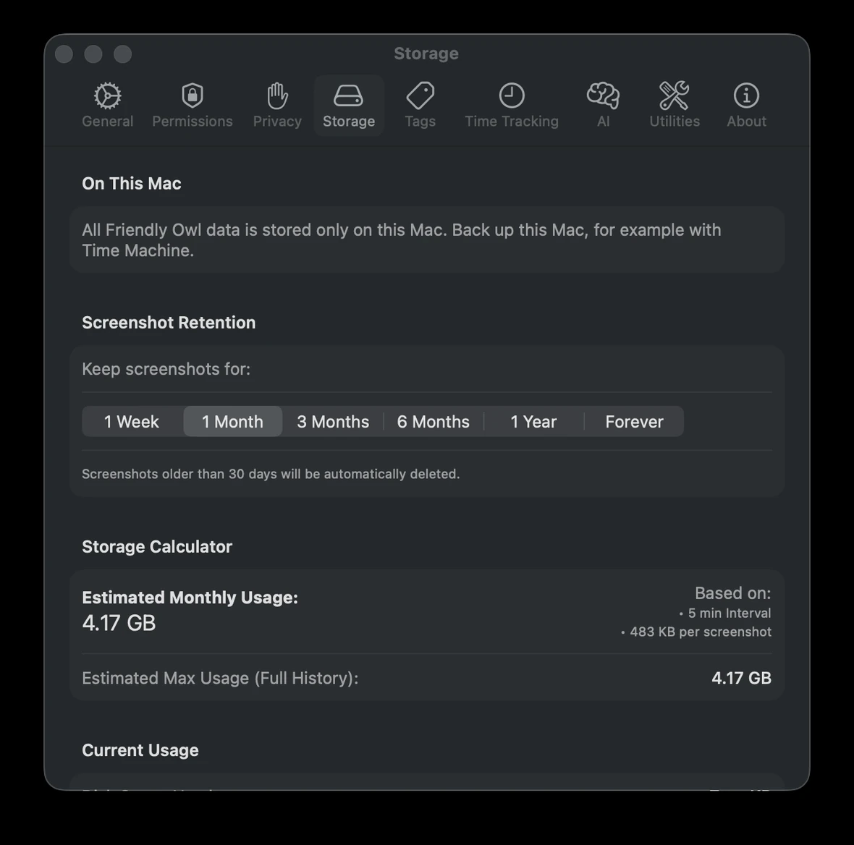Click "Estimated Max Usage (Full History):" label
Image resolution: width=854 pixels, height=845 pixels.
pos(220,679)
